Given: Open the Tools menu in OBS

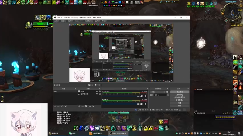Looking at the screenshot, I should pos(98,21).
